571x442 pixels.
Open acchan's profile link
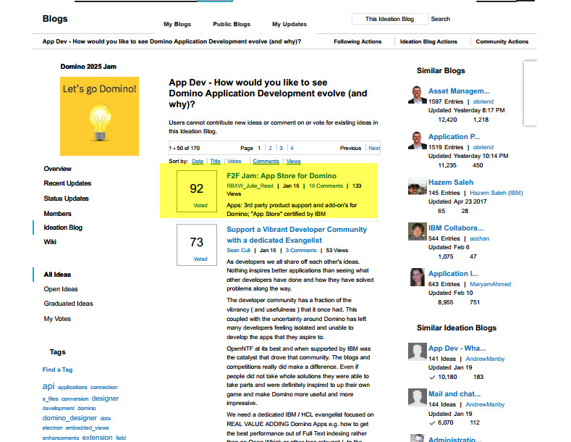tap(480, 238)
